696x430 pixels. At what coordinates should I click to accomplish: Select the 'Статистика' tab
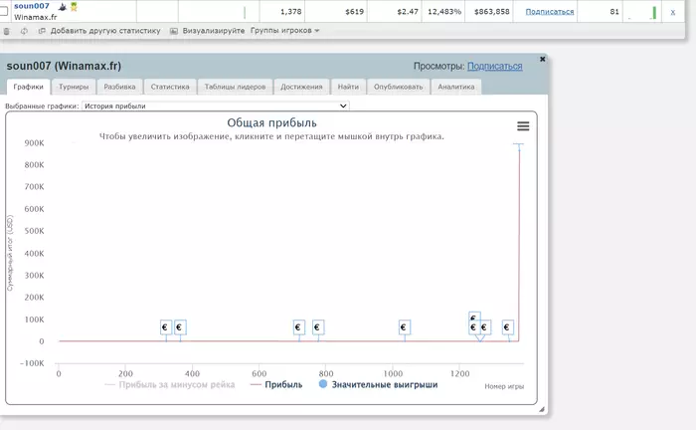(x=170, y=87)
